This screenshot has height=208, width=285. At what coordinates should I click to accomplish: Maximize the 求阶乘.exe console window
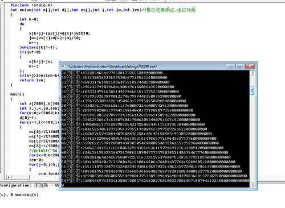[240, 66]
